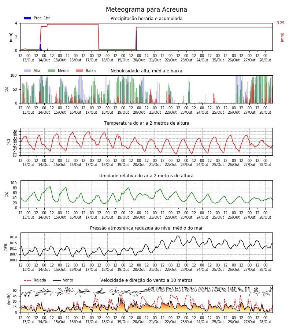Click the Meteograma para Acreuna title

(x=146, y=10)
